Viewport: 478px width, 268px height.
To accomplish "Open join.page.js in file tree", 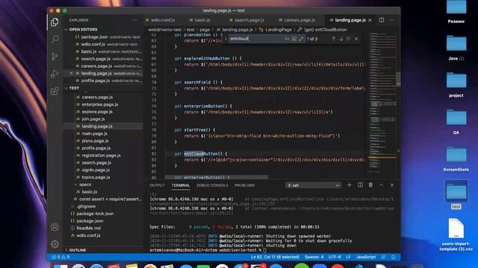I will point(93,119).
